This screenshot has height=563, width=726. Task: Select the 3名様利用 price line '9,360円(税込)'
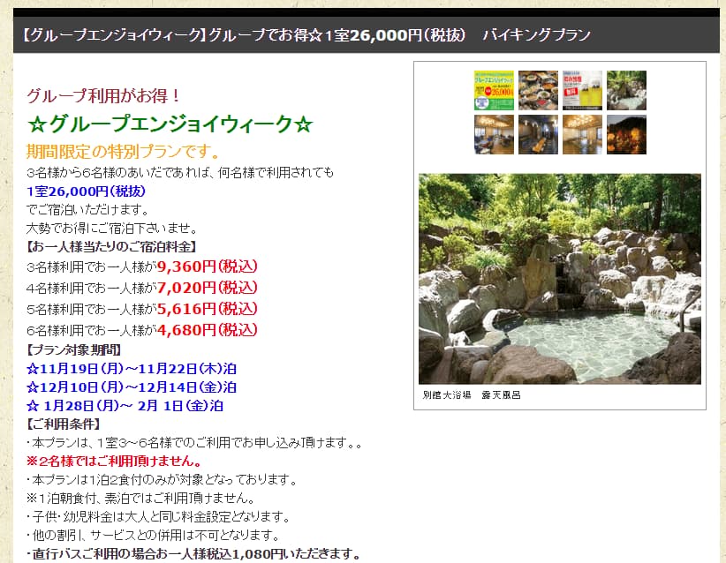click(x=142, y=266)
